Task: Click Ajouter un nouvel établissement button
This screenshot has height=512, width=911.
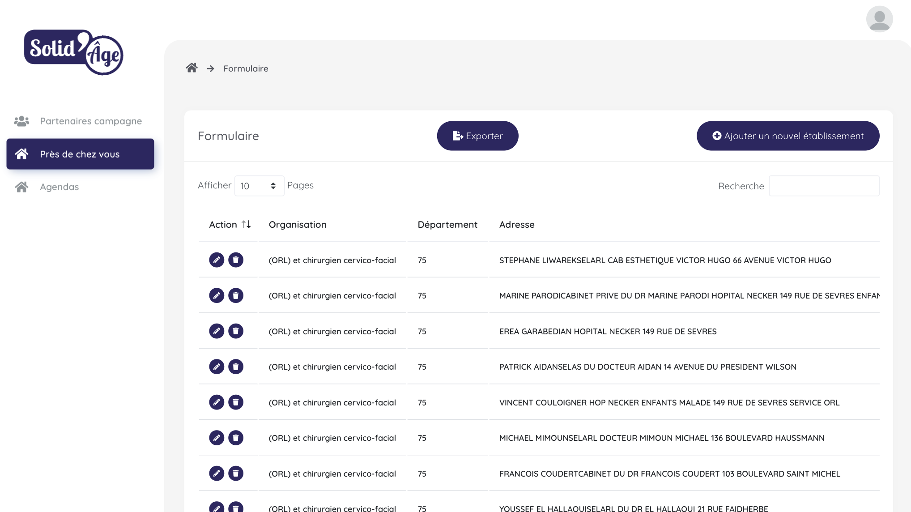Action: (x=788, y=136)
